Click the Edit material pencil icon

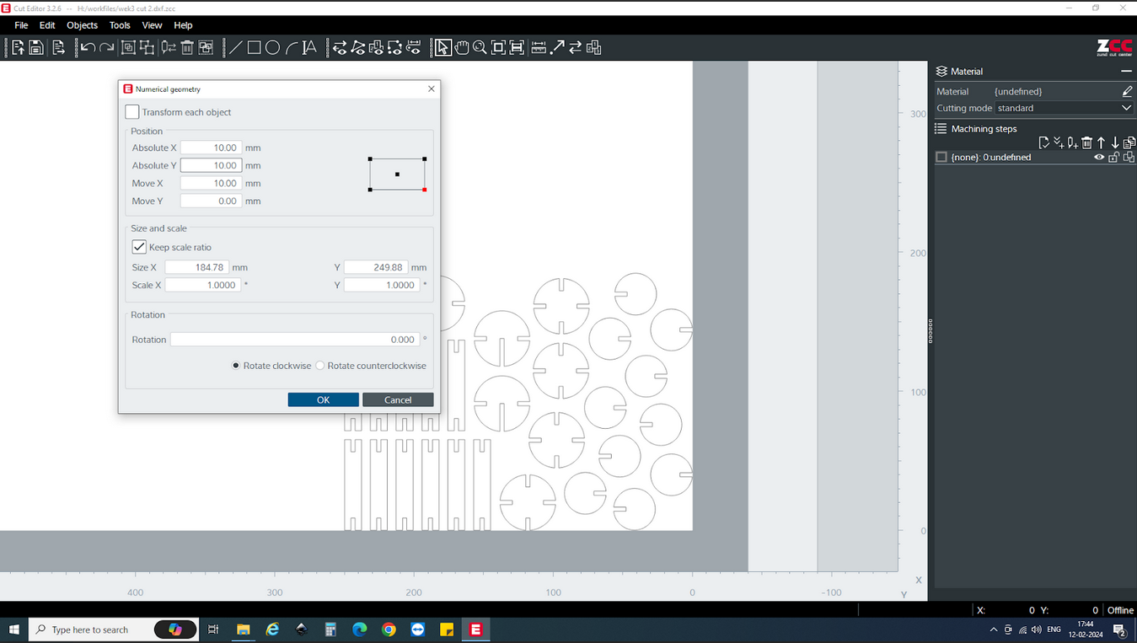coord(1127,91)
